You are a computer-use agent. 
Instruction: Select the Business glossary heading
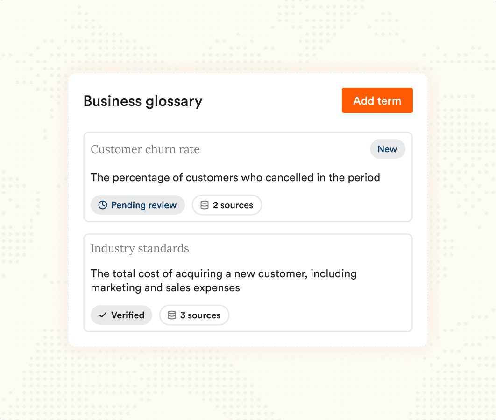tap(143, 101)
